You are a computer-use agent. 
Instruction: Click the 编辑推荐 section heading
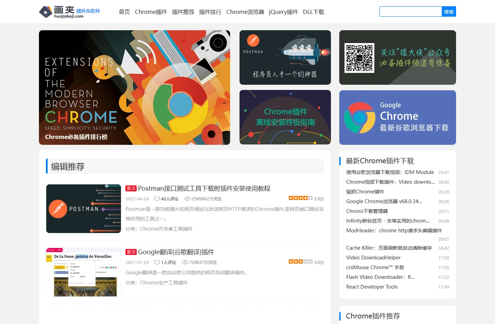point(68,167)
